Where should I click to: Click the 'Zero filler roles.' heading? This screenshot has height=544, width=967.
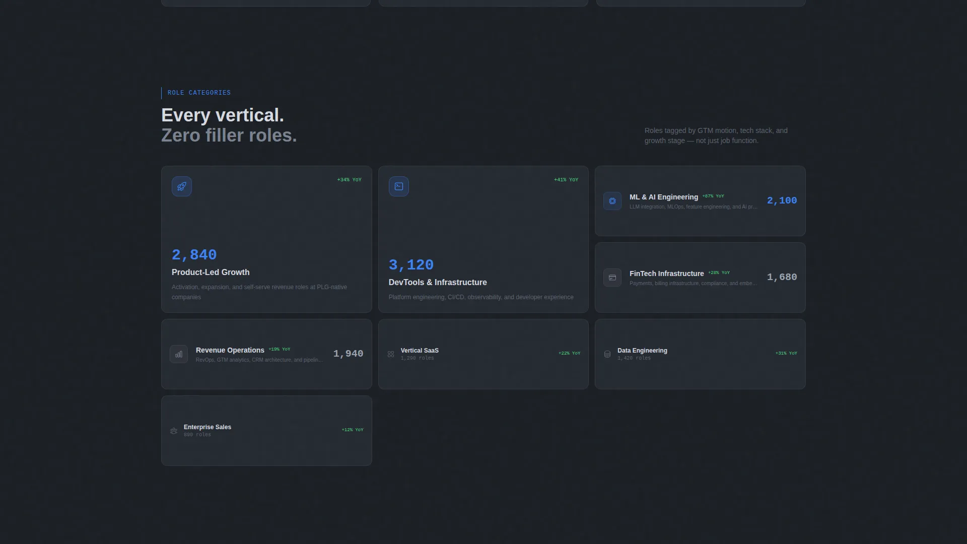pyautogui.click(x=229, y=135)
